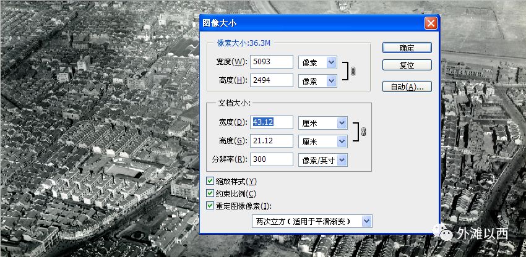Click the pixel 高度(H) field showing 2494

(272, 80)
